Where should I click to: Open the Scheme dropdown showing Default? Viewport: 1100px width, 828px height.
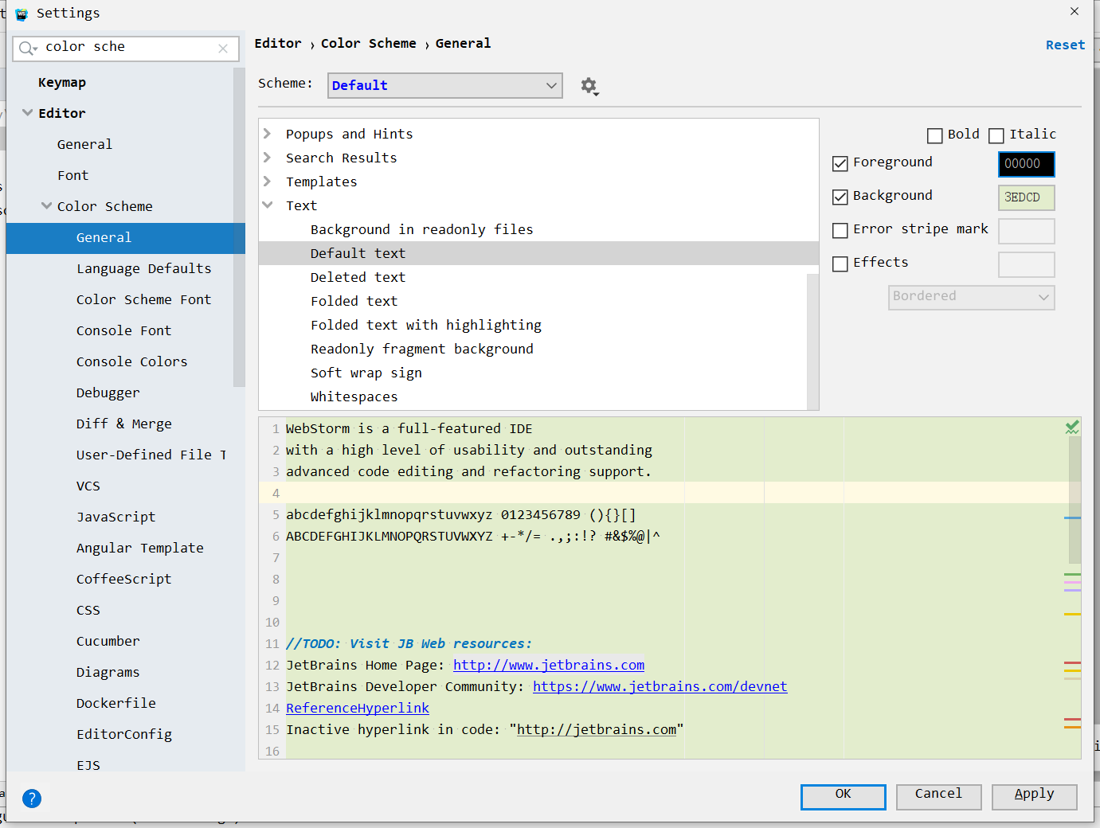tap(444, 85)
